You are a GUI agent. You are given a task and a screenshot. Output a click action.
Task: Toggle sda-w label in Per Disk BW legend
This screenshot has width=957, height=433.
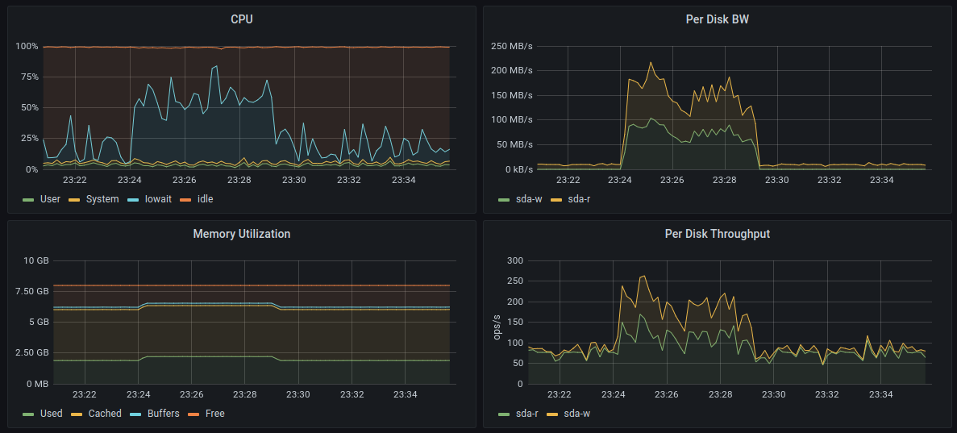[x=529, y=199]
